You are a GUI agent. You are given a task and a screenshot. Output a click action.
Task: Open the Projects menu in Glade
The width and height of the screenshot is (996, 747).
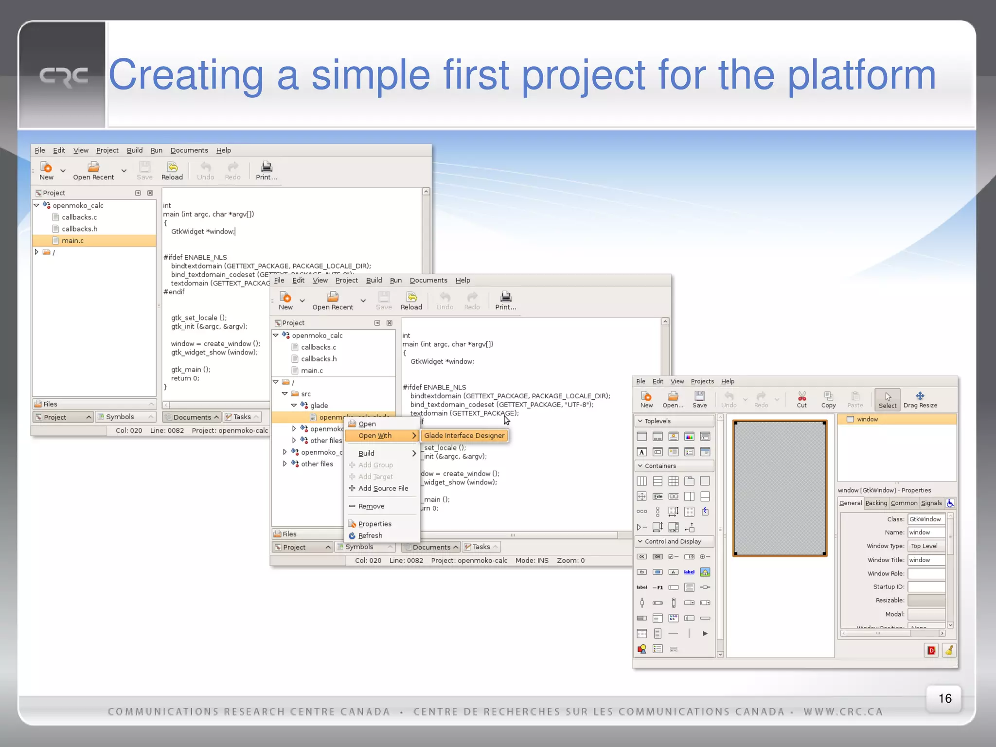tap(702, 381)
